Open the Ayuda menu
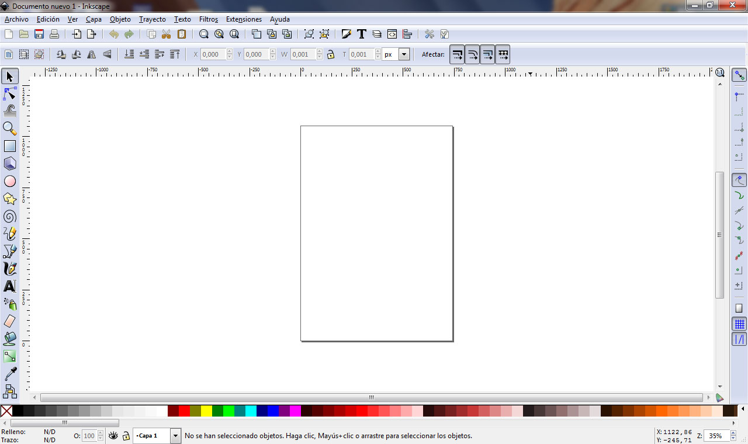Screen dimensions: 748x444 280,19
